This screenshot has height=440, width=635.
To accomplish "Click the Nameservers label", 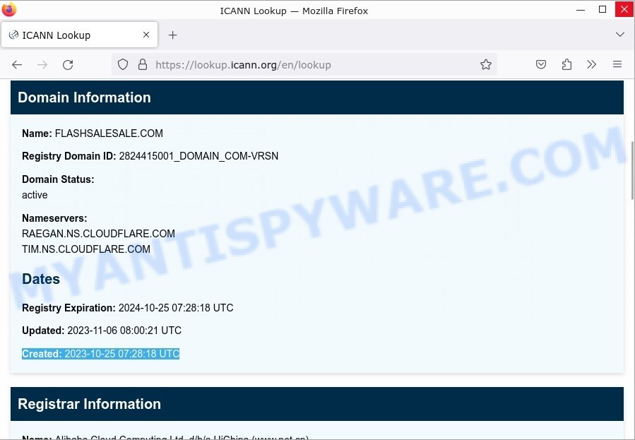I will (54, 218).
